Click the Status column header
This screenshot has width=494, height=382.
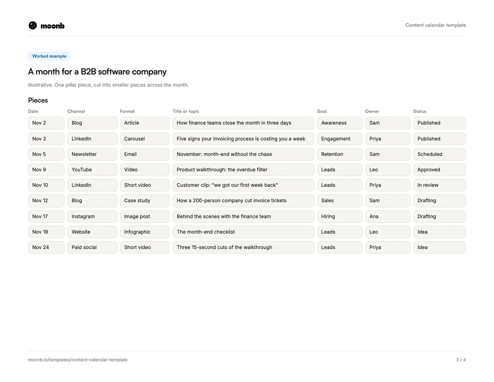(420, 111)
